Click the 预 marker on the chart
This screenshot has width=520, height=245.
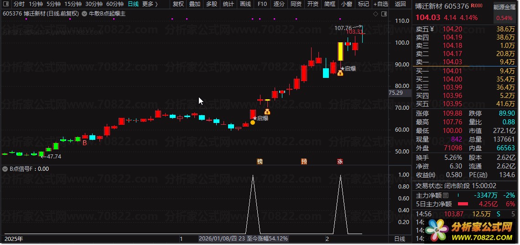(304, 162)
